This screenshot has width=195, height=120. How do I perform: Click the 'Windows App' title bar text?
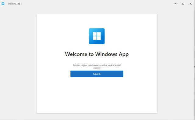point(14,4)
